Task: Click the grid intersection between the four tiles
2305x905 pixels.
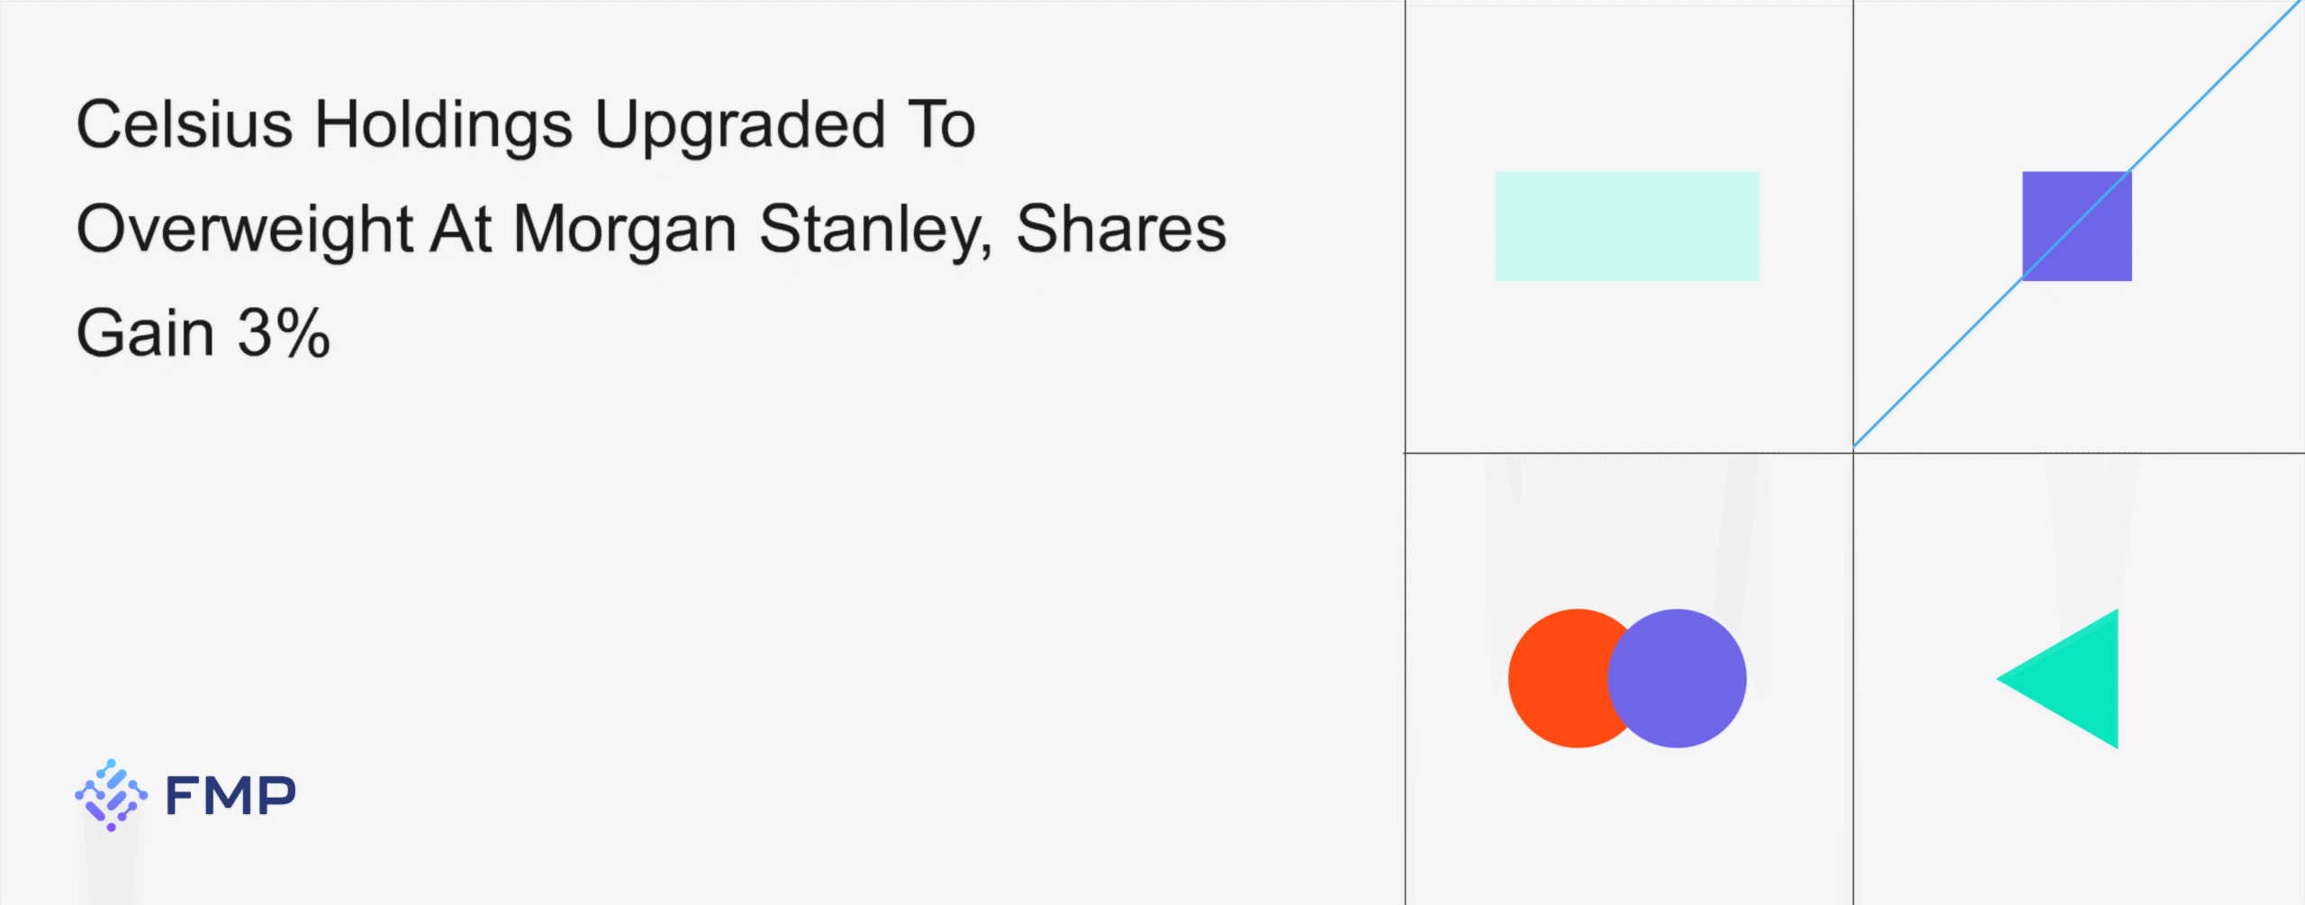Action: coord(1853,453)
